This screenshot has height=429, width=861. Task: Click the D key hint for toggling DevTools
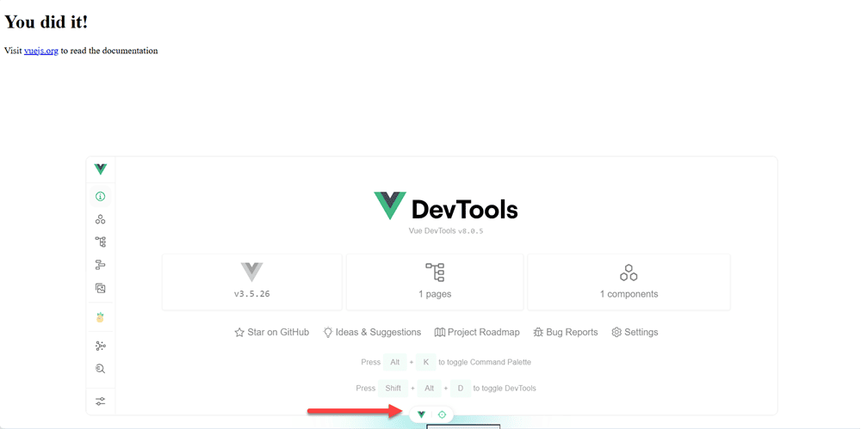pos(461,388)
